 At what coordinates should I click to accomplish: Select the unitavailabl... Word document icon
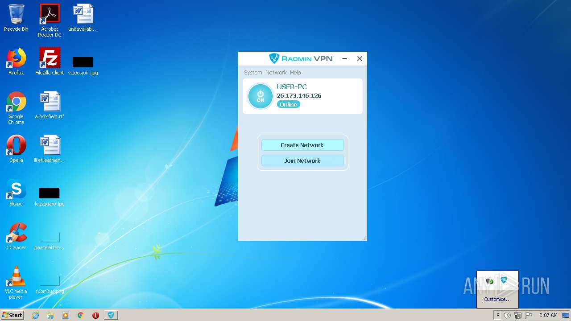tap(83, 18)
